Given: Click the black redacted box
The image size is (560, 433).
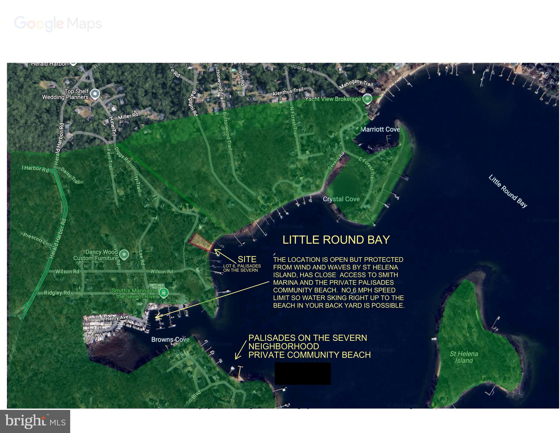Looking at the screenshot, I should 303,373.
